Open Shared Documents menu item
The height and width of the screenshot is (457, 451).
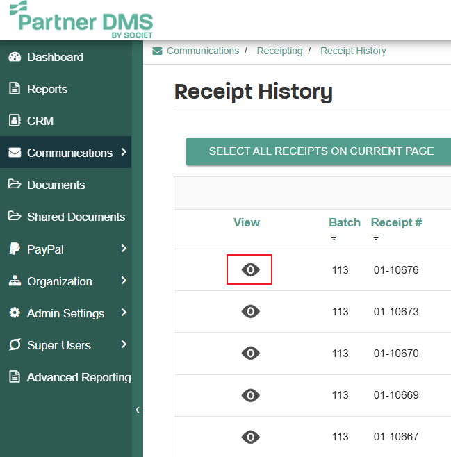click(x=76, y=217)
